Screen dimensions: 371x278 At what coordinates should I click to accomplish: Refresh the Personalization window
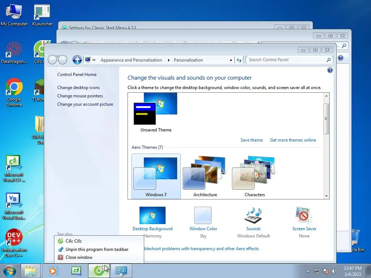point(239,60)
